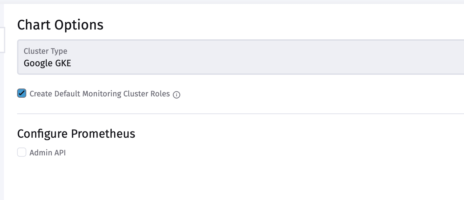Screen dimensions: 464x200
Task: Select the Google GKE value in Cluster Type
Action: (47, 63)
